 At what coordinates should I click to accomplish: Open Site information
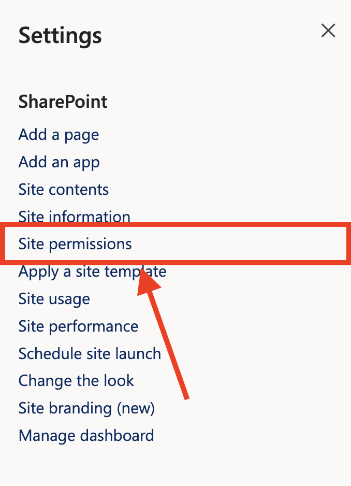(74, 216)
